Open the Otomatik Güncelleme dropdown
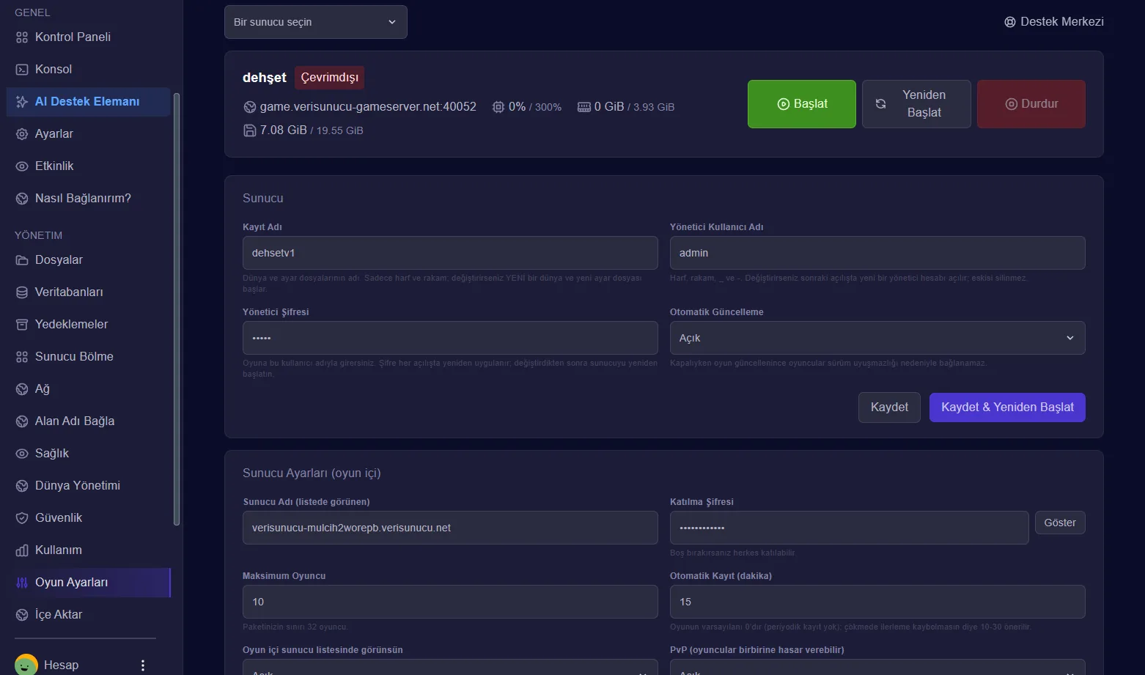 coord(877,338)
